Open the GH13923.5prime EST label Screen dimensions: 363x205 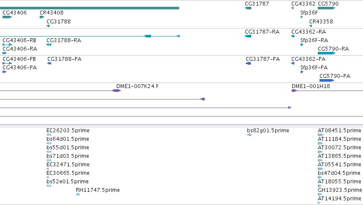[x=340, y=190]
